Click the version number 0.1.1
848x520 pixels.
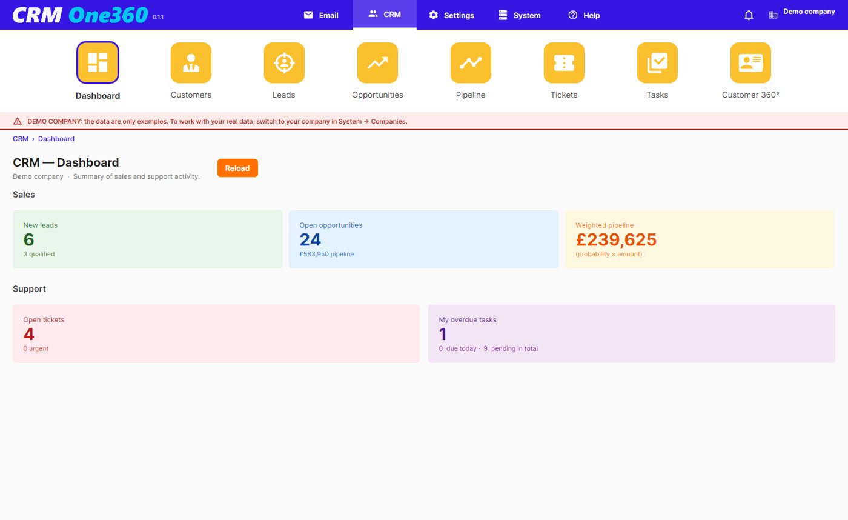[158, 17]
